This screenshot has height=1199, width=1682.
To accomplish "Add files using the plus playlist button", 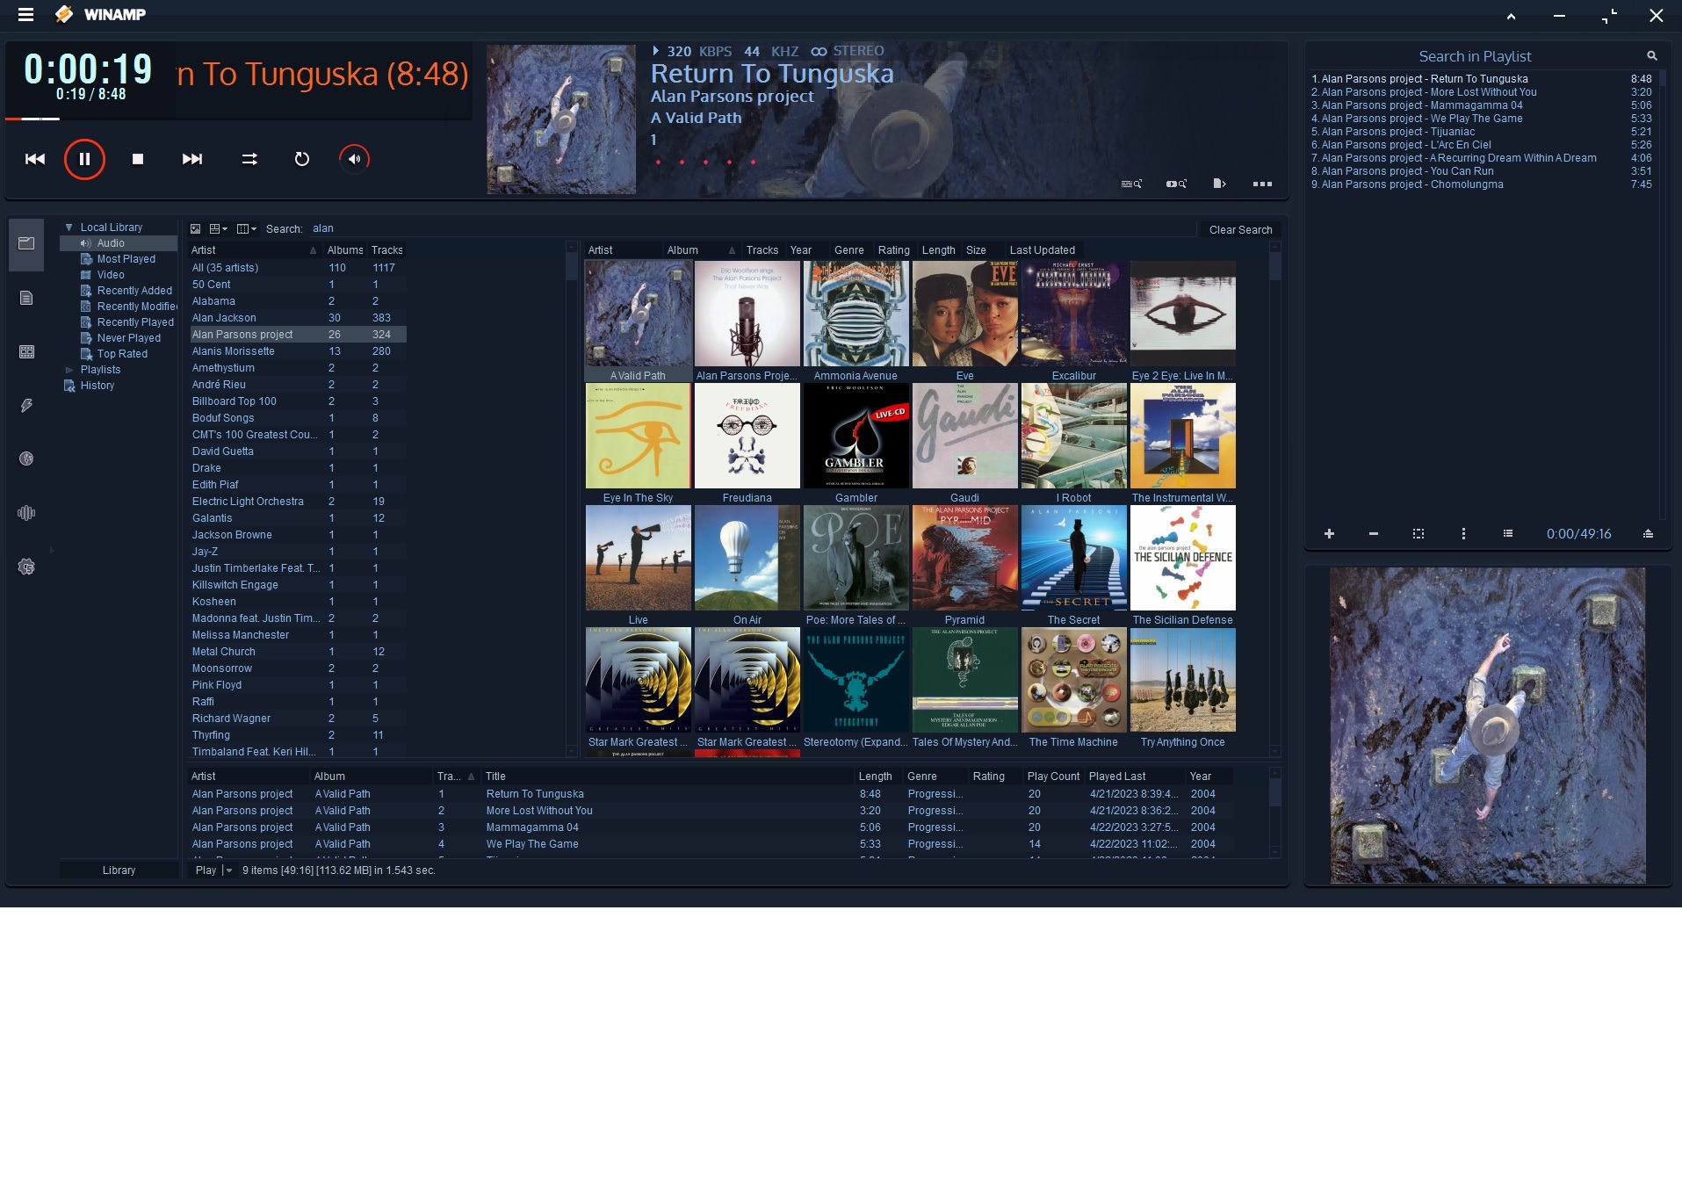I will pos(1329,533).
